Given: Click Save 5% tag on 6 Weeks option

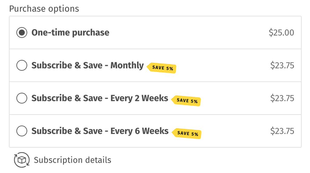Looking at the screenshot, I should (x=186, y=133).
